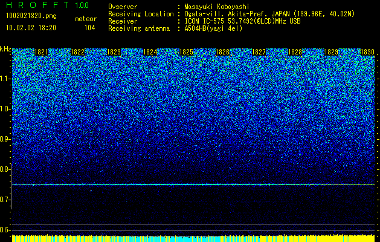The width and height of the screenshot is (380, 242).
Task: Click the bright horizontal carrier line at 0.75 kHz
Action: click(193, 185)
